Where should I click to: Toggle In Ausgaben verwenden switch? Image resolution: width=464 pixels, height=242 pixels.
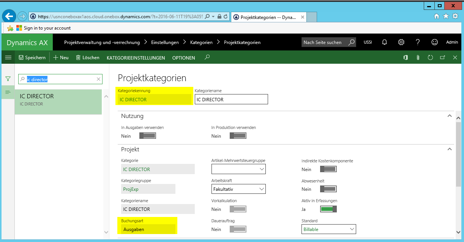[147, 136]
